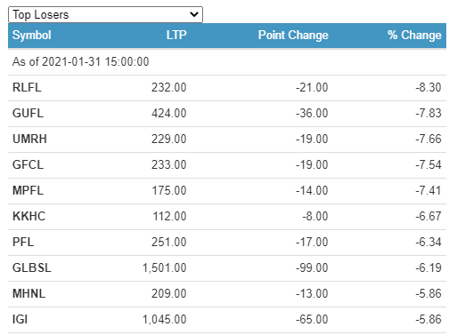Open the Top Losers dropdown

pyautogui.click(x=105, y=14)
